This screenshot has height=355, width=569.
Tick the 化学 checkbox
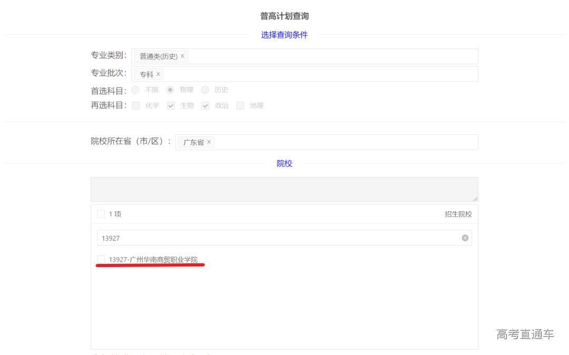[x=136, y=105]
